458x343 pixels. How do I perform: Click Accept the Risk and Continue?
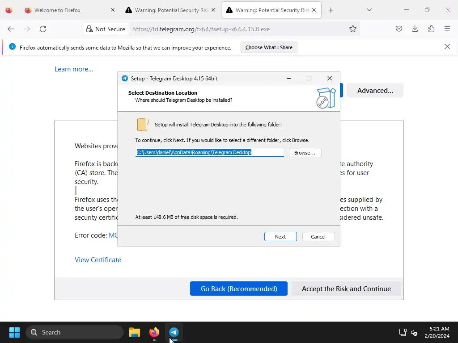346,289
